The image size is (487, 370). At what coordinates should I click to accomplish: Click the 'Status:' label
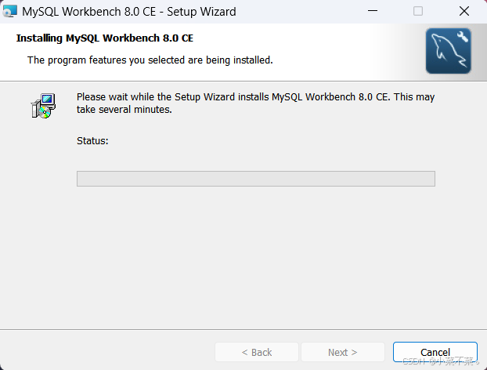(92, 141)
